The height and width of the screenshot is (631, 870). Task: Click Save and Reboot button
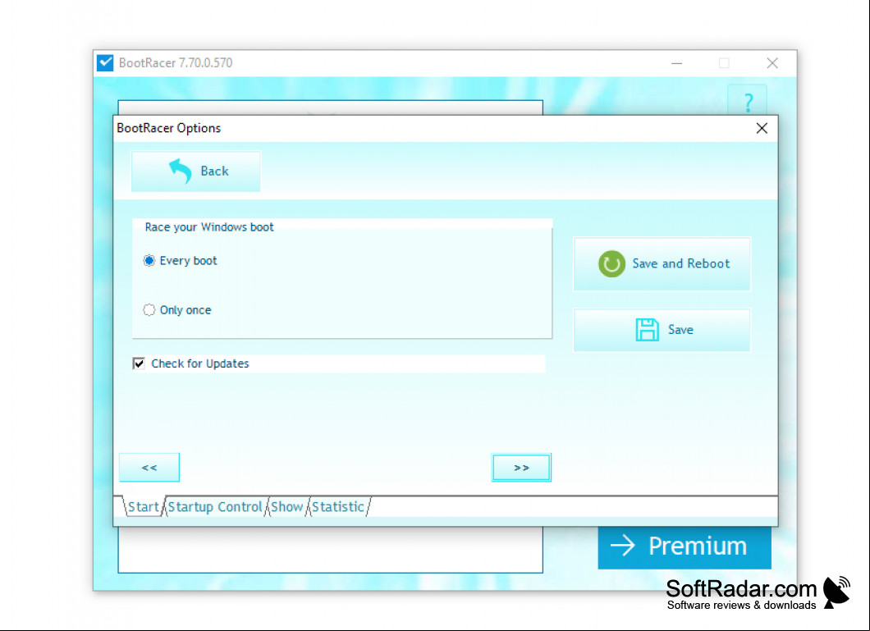coord(662,264)
